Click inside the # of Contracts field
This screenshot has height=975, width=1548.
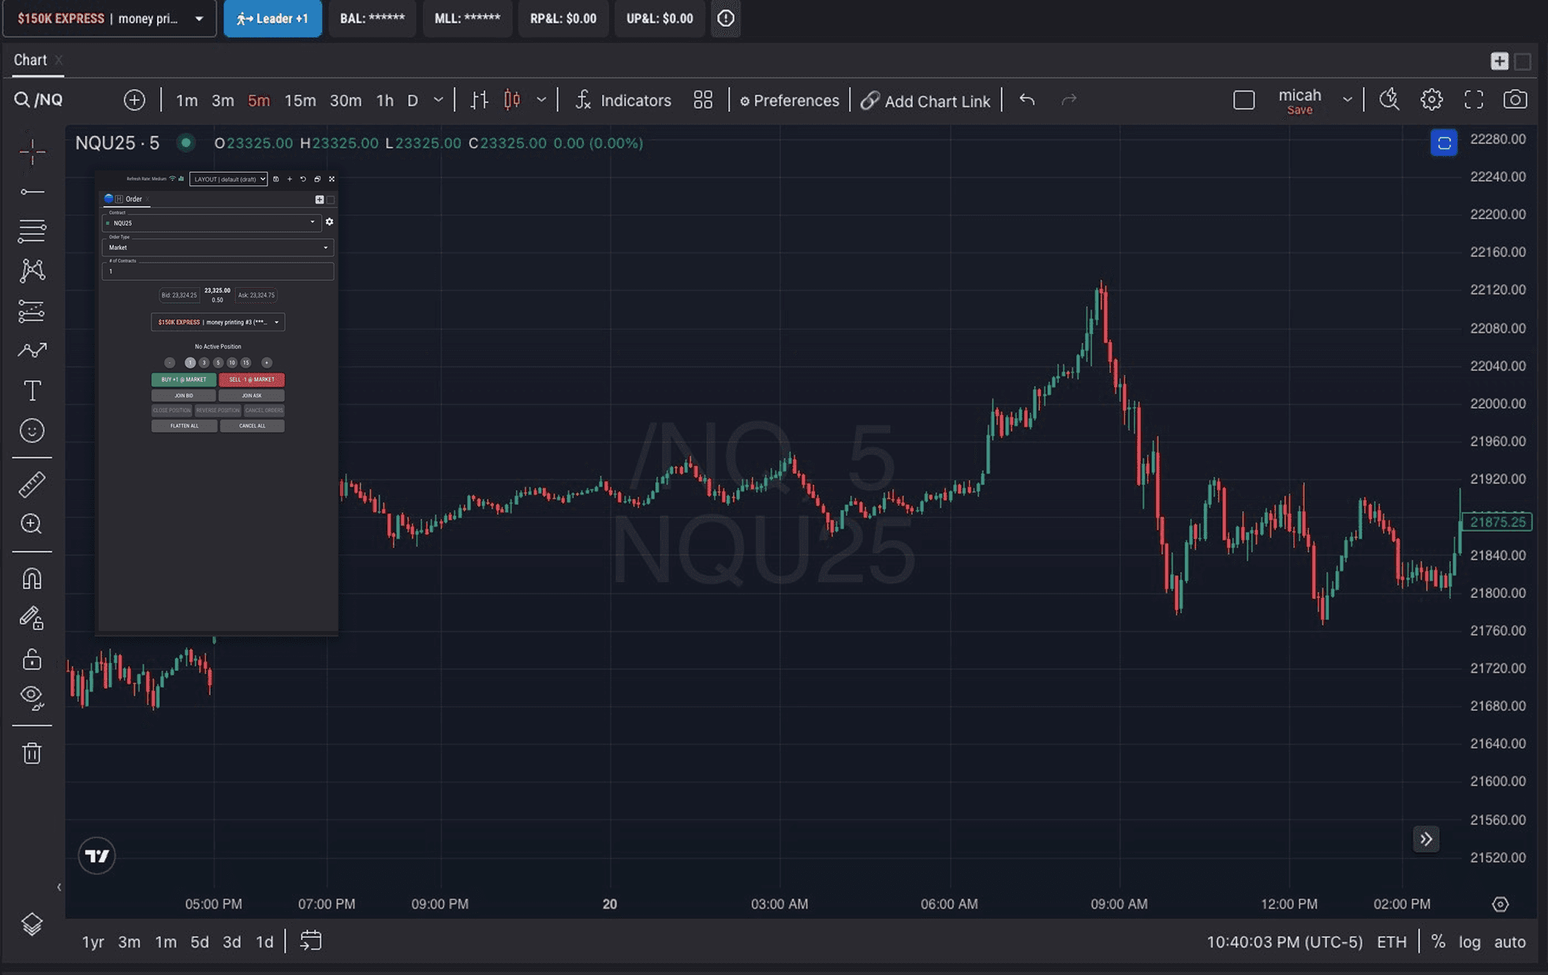point(219,271)
